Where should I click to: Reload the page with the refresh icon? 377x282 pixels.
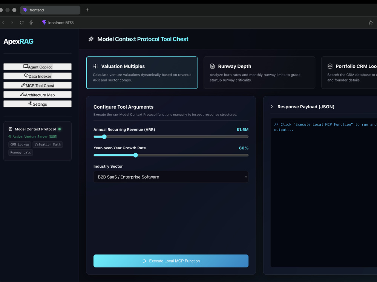point(21,23)
